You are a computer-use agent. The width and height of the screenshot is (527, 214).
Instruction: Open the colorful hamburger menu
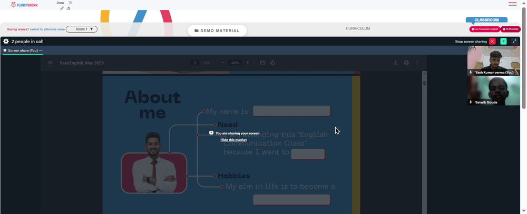tap(513, 4)
